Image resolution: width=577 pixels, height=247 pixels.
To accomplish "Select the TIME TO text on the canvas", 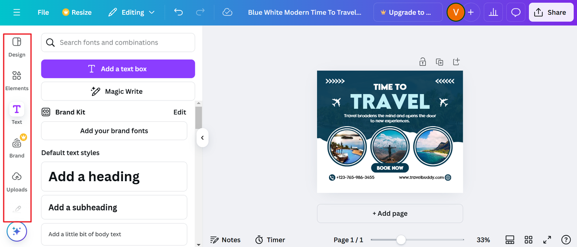I will [x=390, y=87].
